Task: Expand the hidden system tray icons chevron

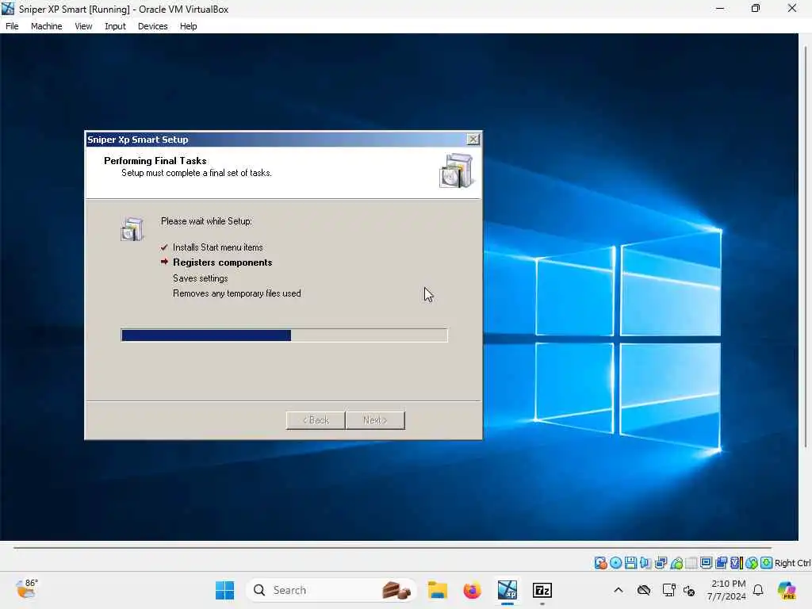Action: [619, 590]
